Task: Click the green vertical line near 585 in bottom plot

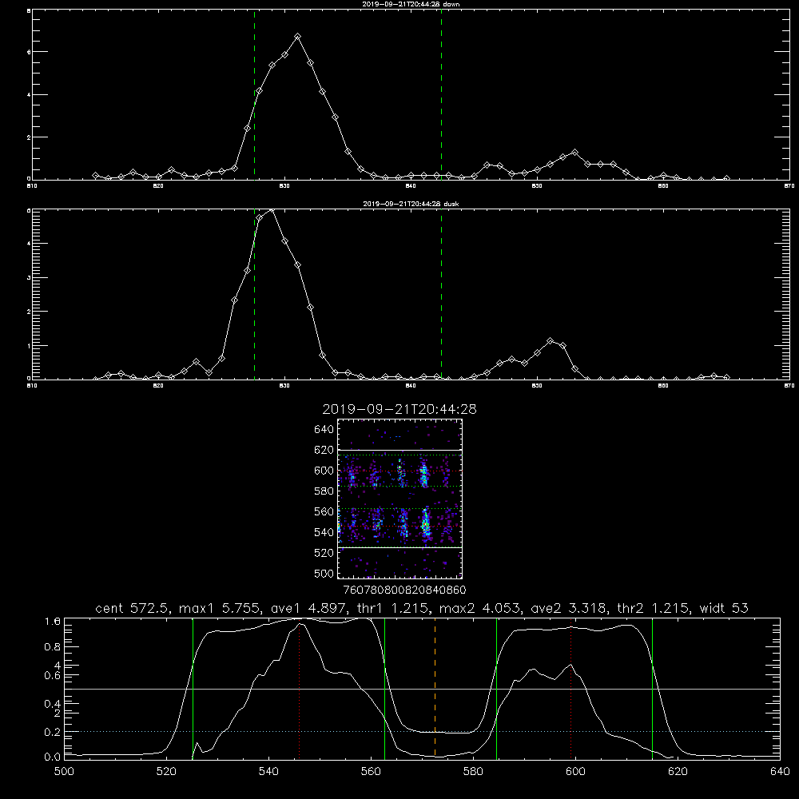Action: pos(496,689)
